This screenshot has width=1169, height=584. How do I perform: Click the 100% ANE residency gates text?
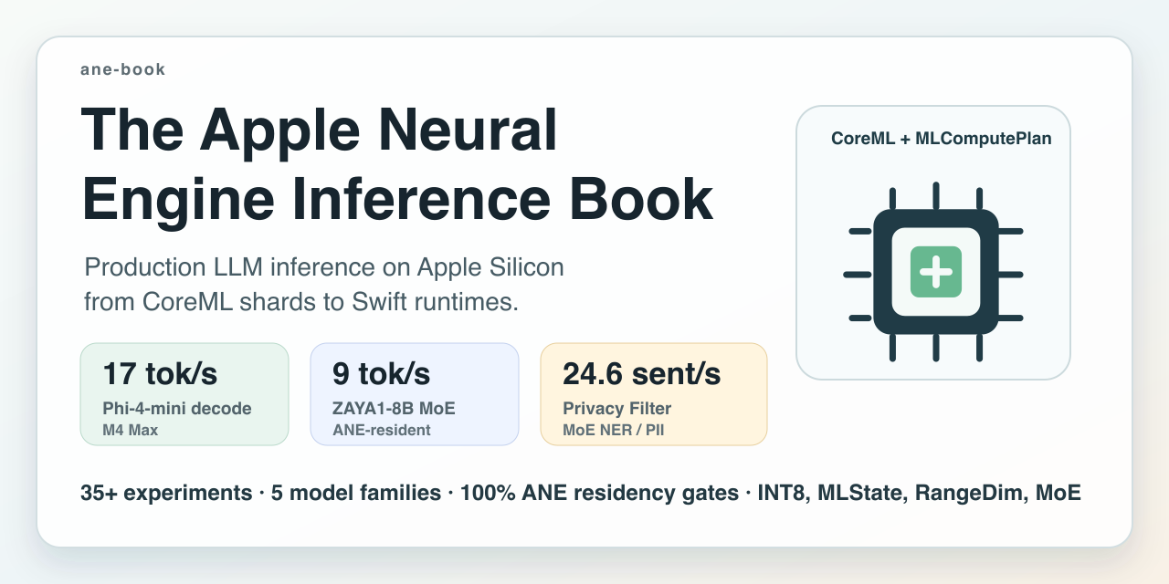pos(599,494)
